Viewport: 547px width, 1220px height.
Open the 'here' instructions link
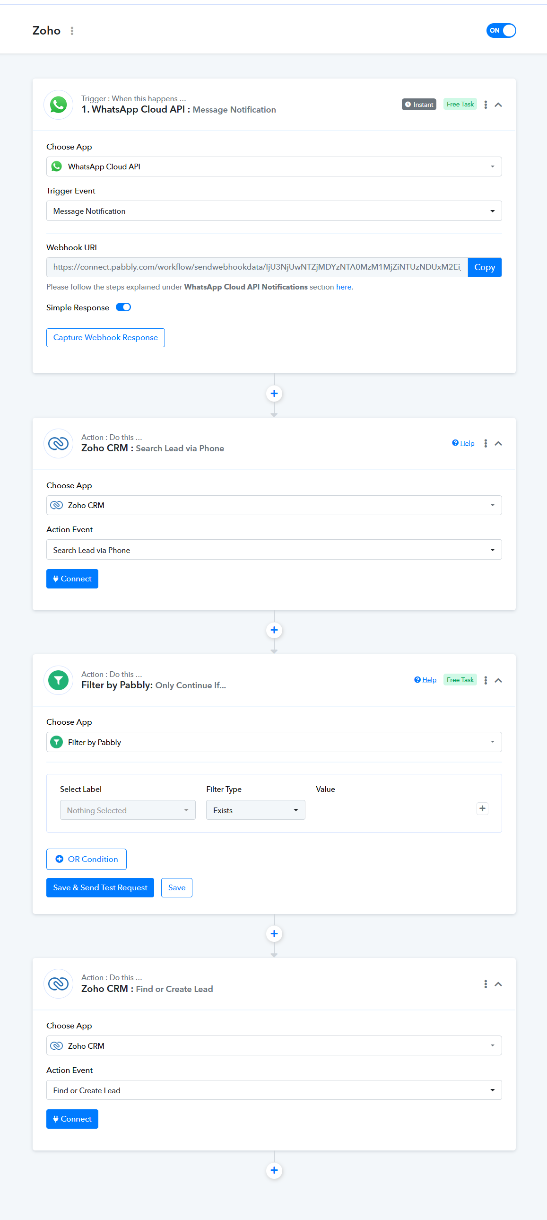point(344,287)
